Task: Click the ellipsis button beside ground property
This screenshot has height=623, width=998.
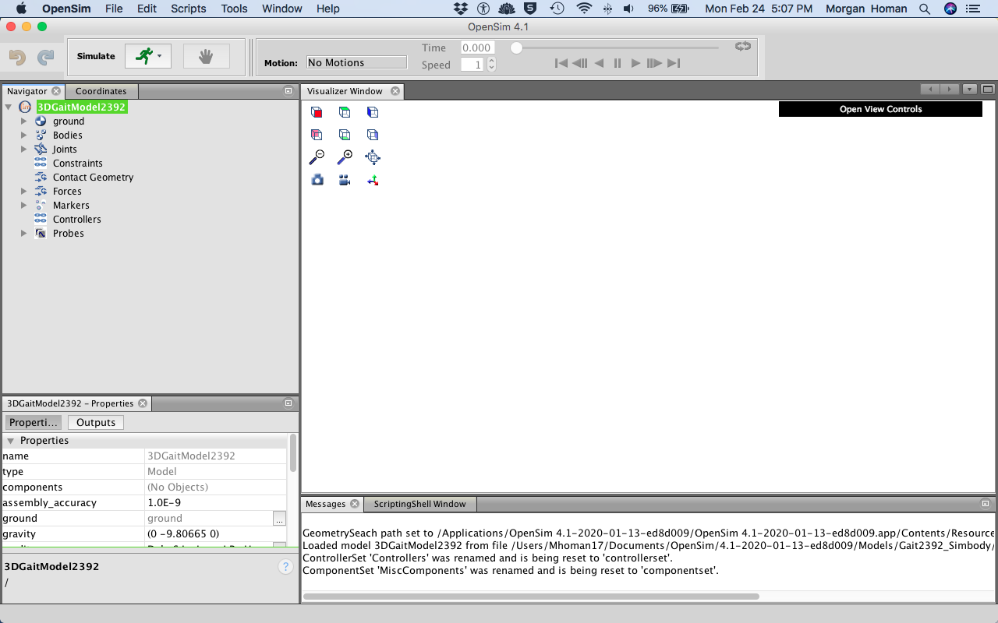Action: pyautogui.click(x=279, y=519)
